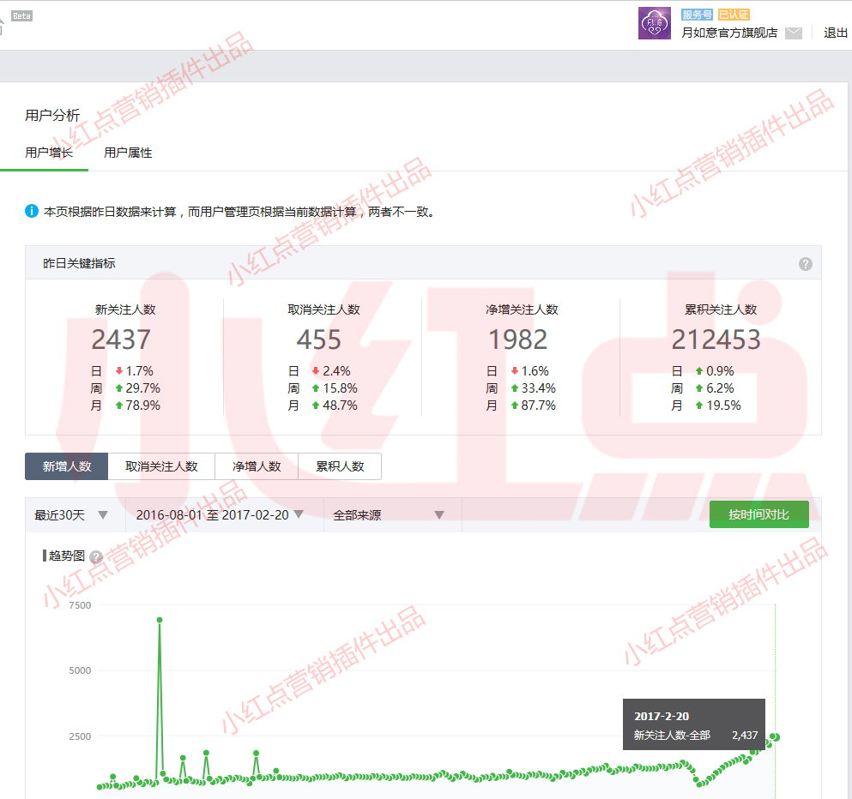Click the question mark next to 趋势图

(96, 557)
